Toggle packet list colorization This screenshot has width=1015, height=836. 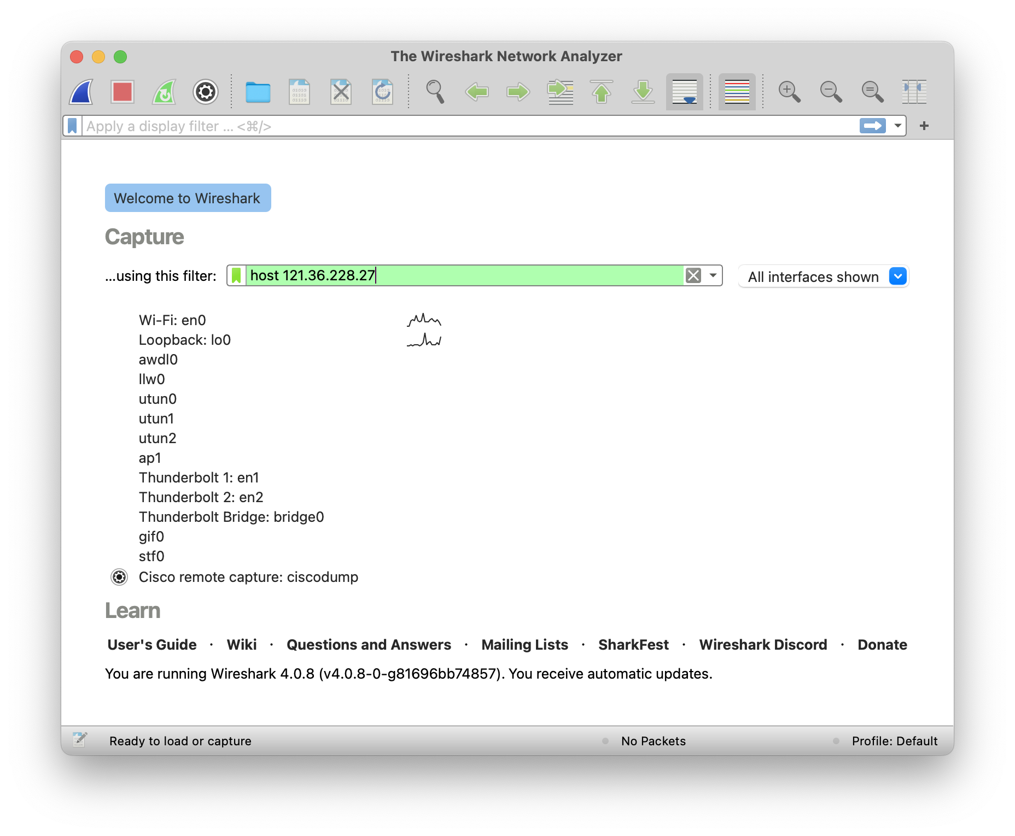[x=737, y=92]
